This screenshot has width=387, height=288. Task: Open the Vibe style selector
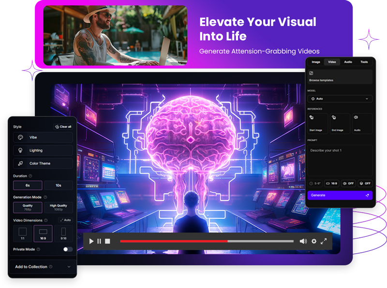point(43,138)
